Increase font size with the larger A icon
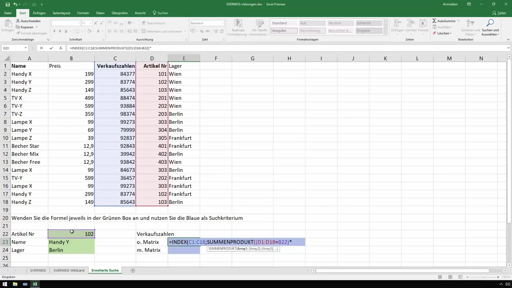 pyautogui.click(x=96, y=23)
